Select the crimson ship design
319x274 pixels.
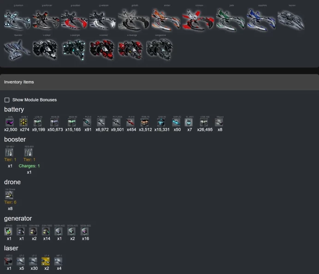point(198,20)
